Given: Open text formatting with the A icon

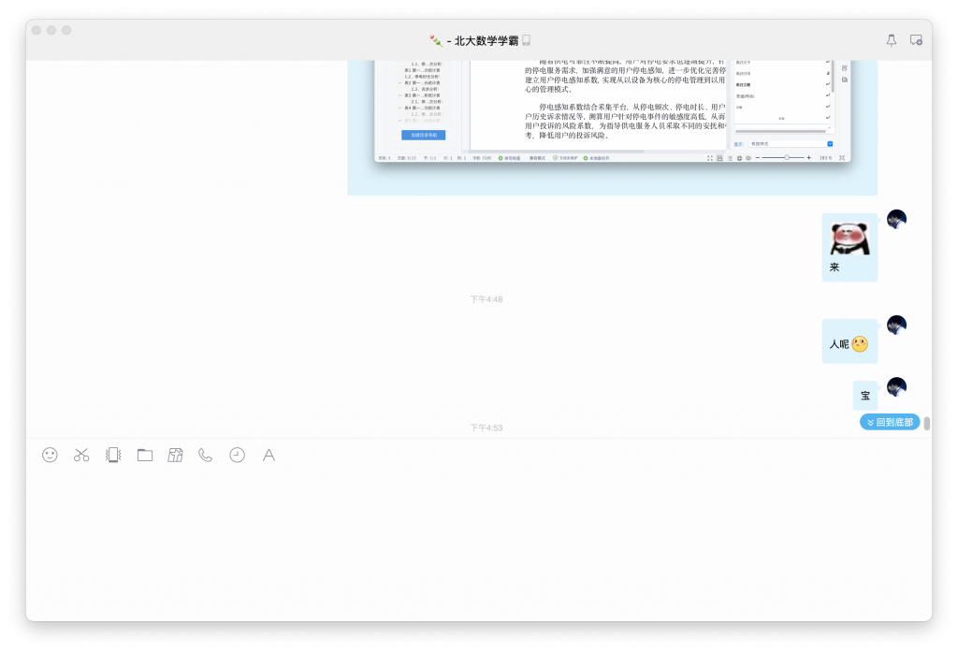Looking at the screenshot, I should (x=269, y=455).
